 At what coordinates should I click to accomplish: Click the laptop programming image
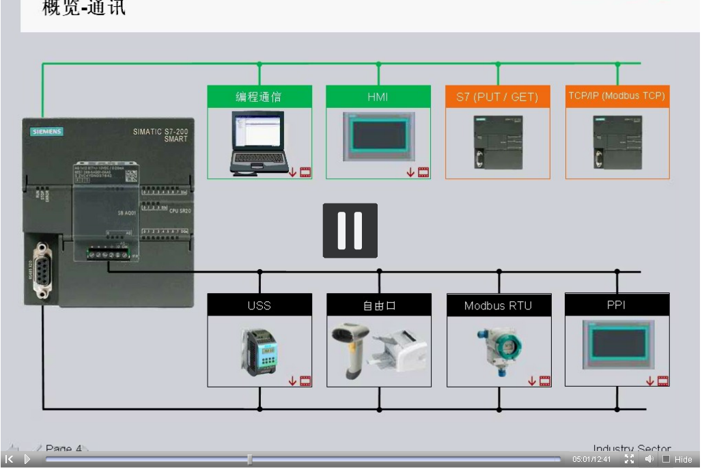coord(259,143)
